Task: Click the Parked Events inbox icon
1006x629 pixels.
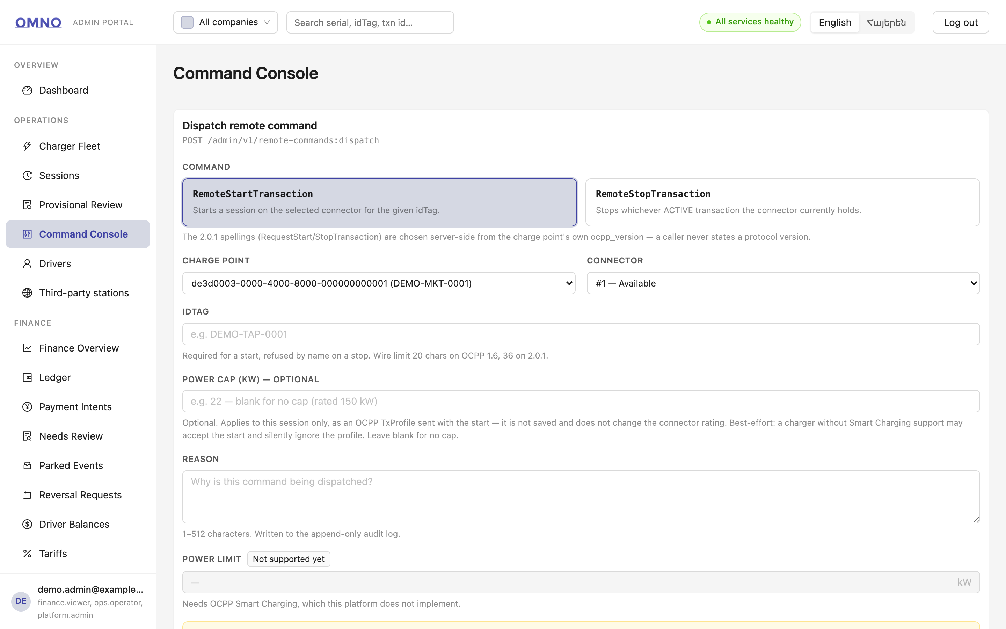Action: (27, 465)
